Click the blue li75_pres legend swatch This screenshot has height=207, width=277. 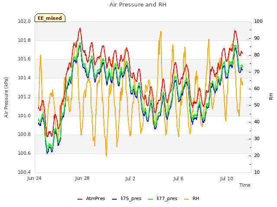[x=114, y=199]
